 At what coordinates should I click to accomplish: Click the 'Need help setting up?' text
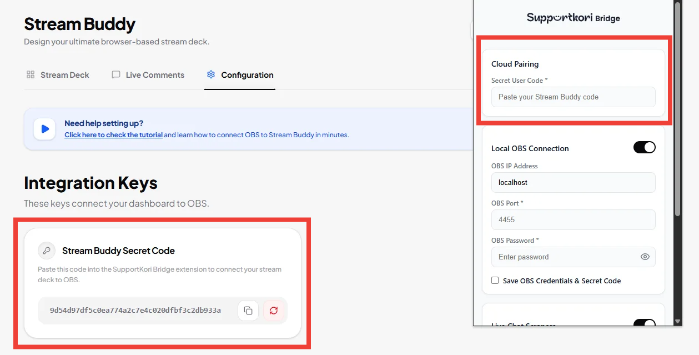pos(104,123)
